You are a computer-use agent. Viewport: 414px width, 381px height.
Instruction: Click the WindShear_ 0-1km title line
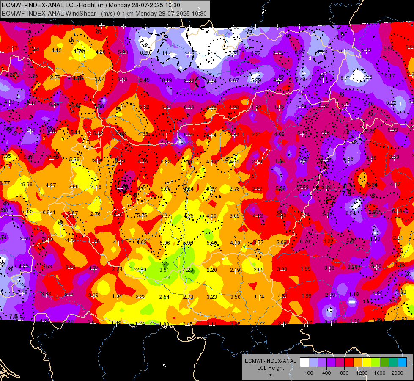click(x=104, y=13)
